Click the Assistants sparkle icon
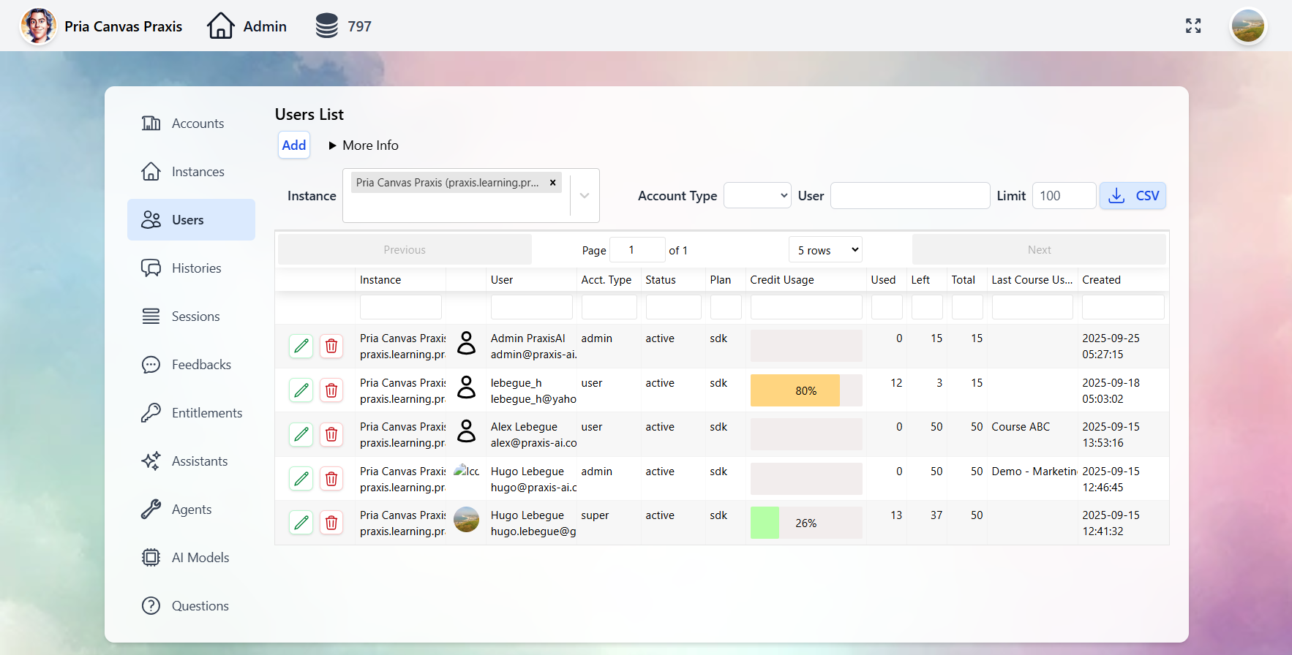Viewport: 1292px width, 655px height. tap(151, 461)
